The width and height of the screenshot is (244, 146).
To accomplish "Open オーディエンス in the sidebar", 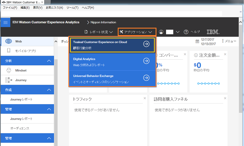I will (x=27, y=128).
